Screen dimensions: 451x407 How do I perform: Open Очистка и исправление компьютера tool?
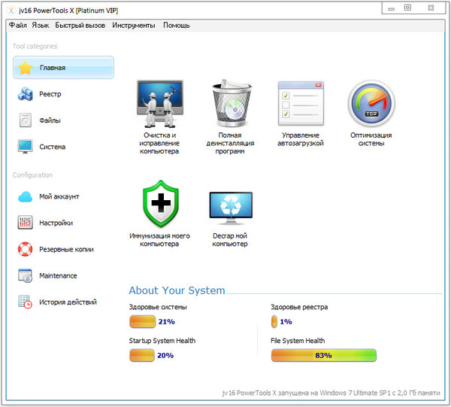pyautogui.click(x=159, y=104)
